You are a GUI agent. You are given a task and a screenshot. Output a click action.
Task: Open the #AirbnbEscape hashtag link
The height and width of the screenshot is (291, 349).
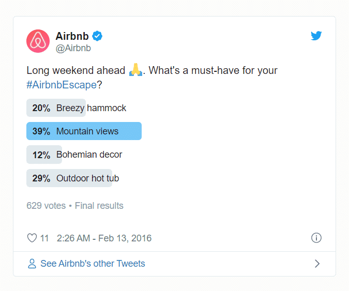(62, 85)
